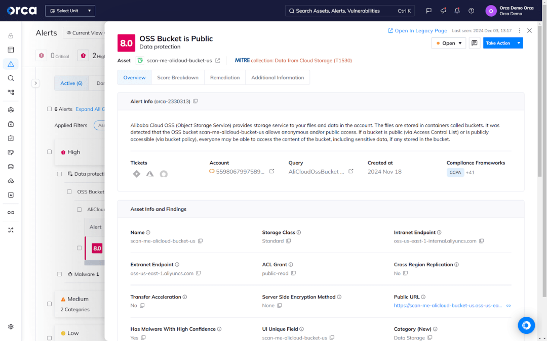This screenshot has height=341, width=547.
Task: Select the Active (6) alerts tab
Action: [71, 83]
